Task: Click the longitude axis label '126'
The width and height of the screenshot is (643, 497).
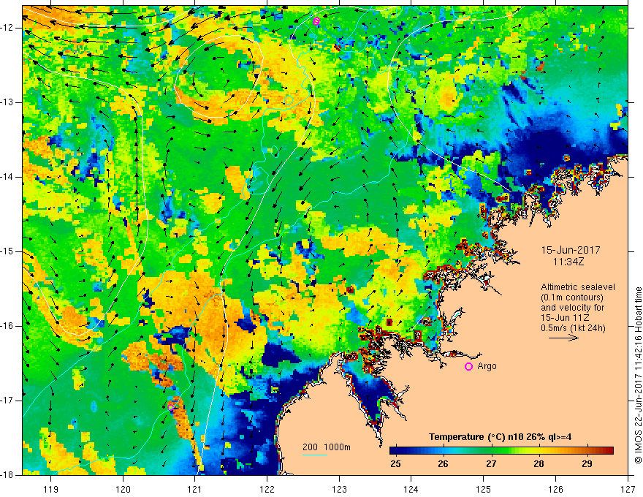Action: pyautogui.click(x=555, y=489)
